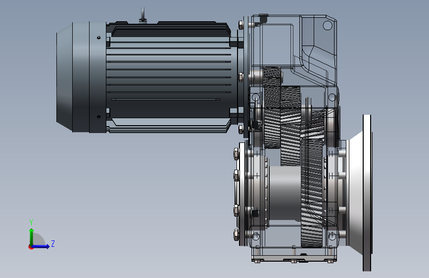Select the hollow output shaft sleeve
This screenshot has height=278, width=429.
(x=285, y=193)
